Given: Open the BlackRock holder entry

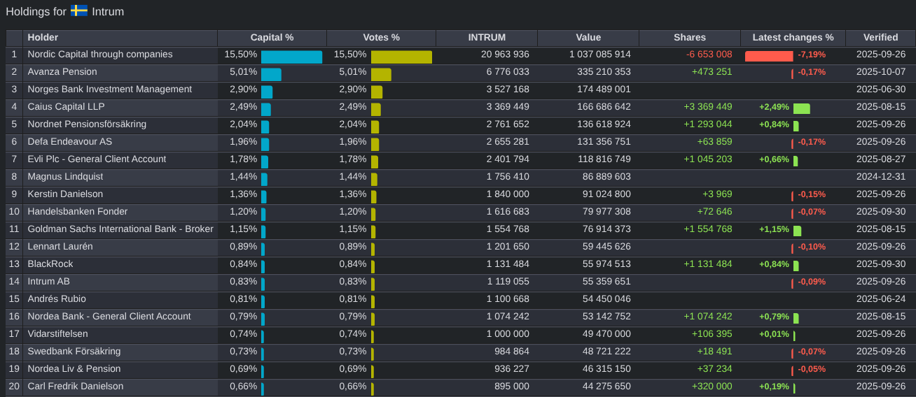Looking at the screenshot, I should 50,264.
